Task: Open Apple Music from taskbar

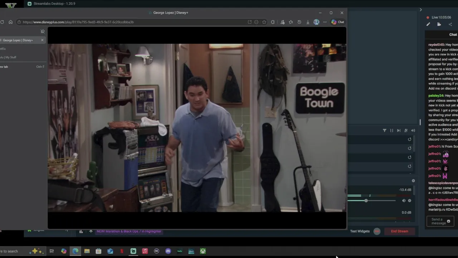Action: point(145,251)
